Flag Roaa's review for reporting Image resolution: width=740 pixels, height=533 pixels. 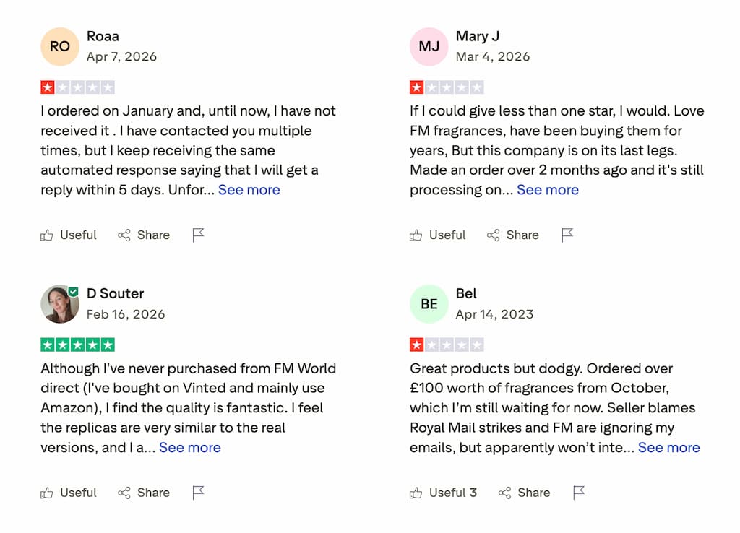198,235
